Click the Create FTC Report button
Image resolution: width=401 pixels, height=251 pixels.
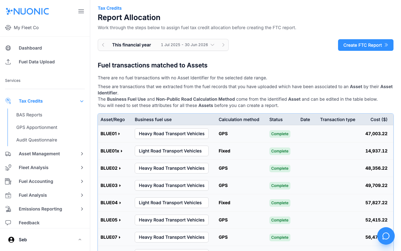(x=366, y=45)
